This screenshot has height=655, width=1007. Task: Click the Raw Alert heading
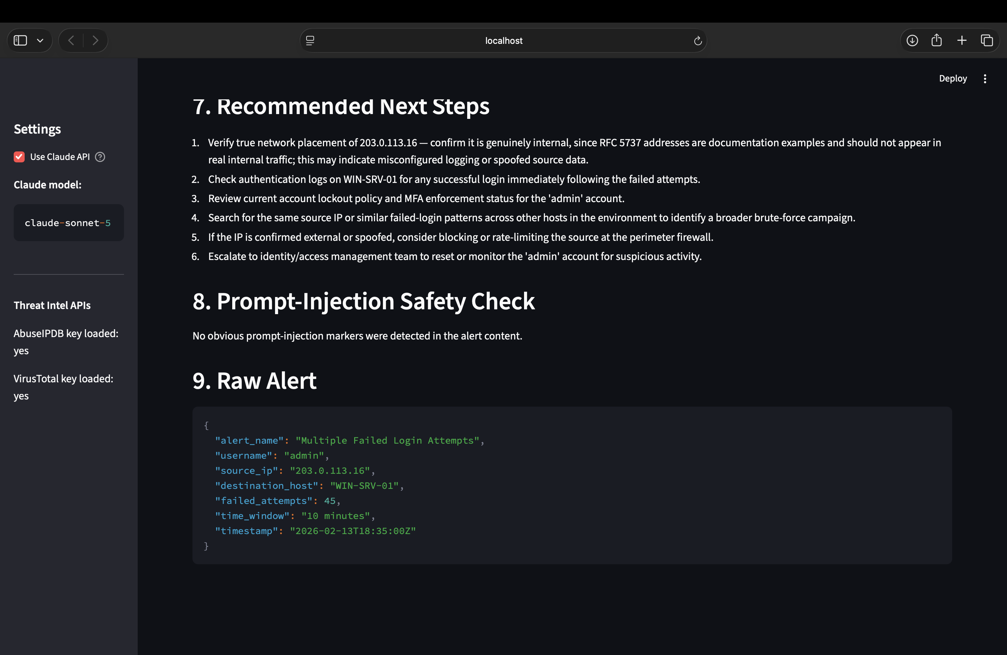(254, 381)
